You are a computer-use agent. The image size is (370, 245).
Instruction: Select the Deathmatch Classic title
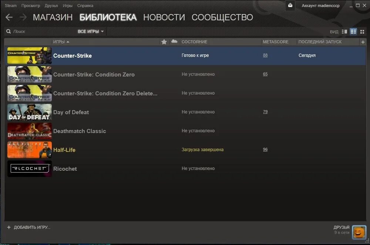[x=80, y=131]
